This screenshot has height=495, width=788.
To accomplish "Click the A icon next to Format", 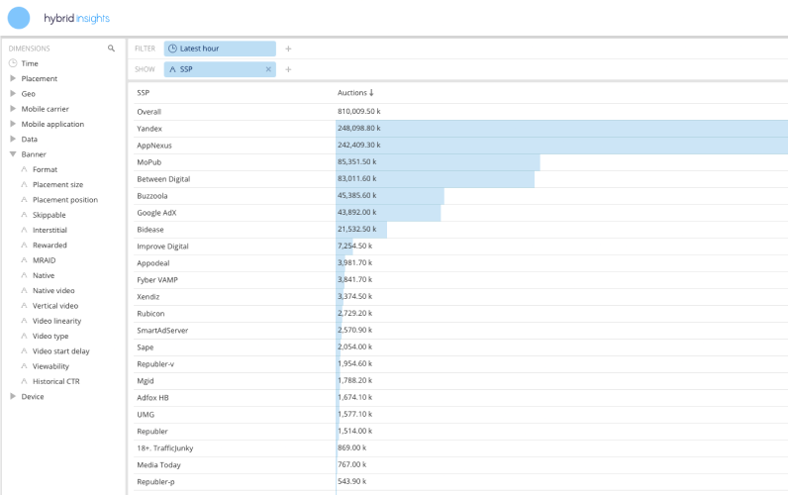I will (x=24, y=169).
